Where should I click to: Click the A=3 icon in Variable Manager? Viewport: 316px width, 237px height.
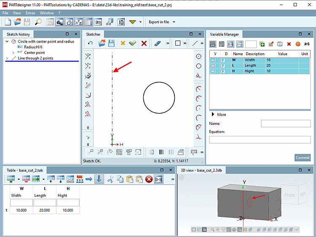(307, 44)
